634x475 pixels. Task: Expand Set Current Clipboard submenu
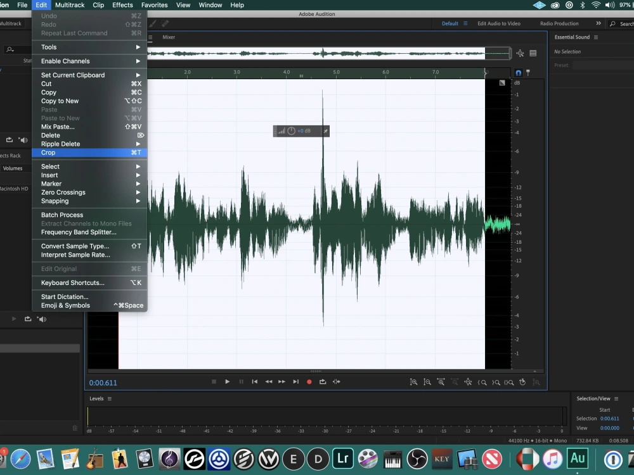[89, 75]
